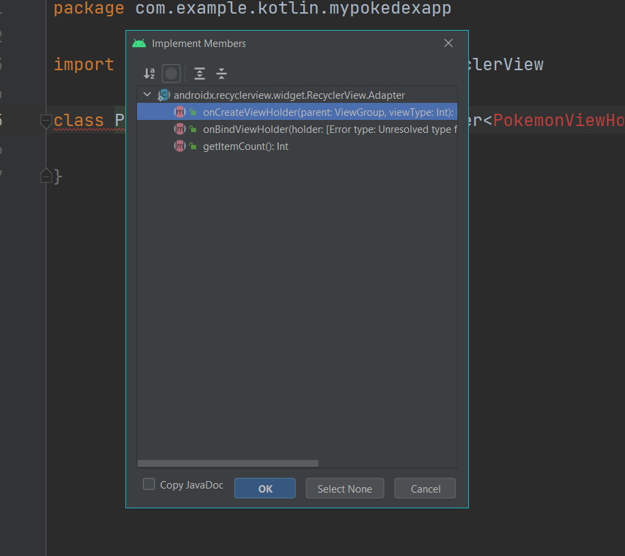Click the onCreateViewHolder method icon
The width and height of the screenshot is (625, 556).
click(x=180, y=112)
